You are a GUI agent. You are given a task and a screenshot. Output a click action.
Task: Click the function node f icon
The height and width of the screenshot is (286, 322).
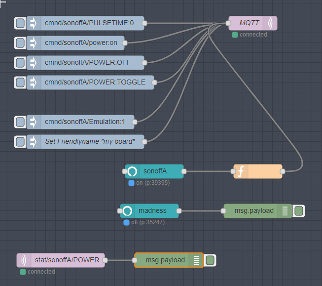(x=241, y=171)
